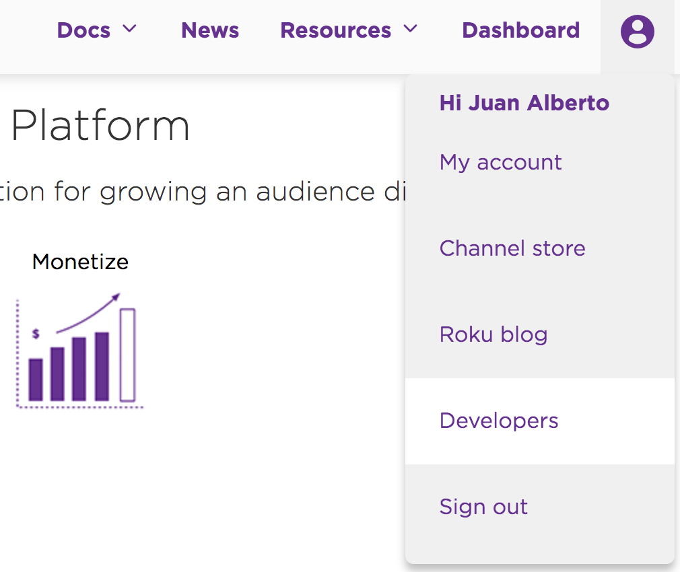This screenshot has width=680, height=572.
Task: Open the Docs menu
Action: tap(83, 30)
